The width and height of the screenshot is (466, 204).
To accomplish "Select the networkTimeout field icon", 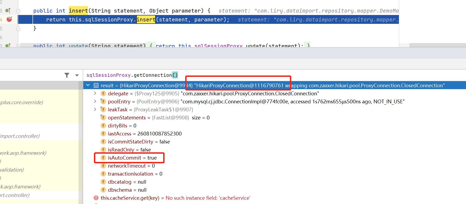I will (103, 166).
